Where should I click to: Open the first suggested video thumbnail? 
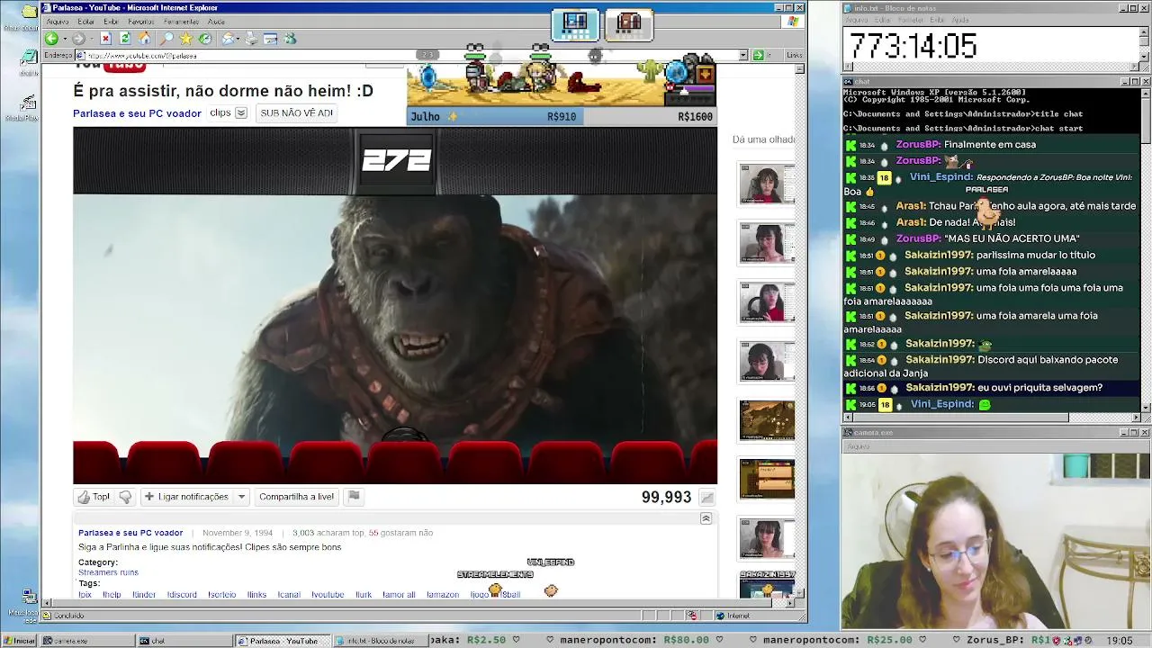[767, 184]
